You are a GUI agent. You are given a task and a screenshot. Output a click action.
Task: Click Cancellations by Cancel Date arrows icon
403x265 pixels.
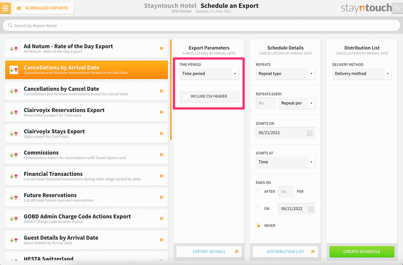[14, 91]
